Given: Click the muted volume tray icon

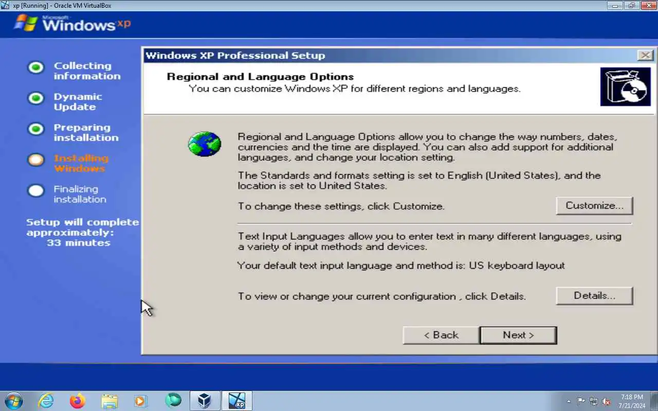Looking at the screenshot, I should point(606,401).
